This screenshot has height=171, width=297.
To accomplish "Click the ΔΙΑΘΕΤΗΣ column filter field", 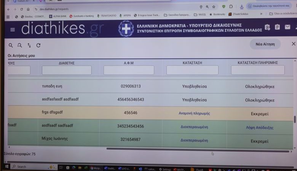I will pyautogui.click(x=67, y=70).
